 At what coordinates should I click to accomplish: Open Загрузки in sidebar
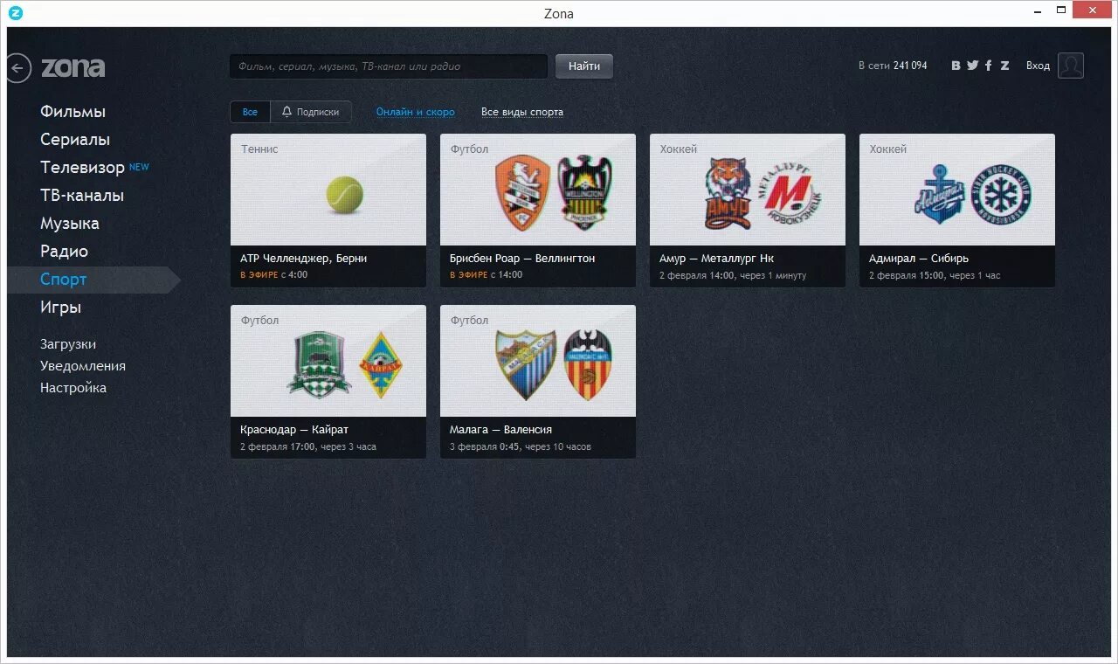(68, 344)
